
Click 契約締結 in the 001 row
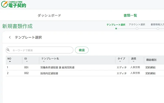tap(151, 67)
